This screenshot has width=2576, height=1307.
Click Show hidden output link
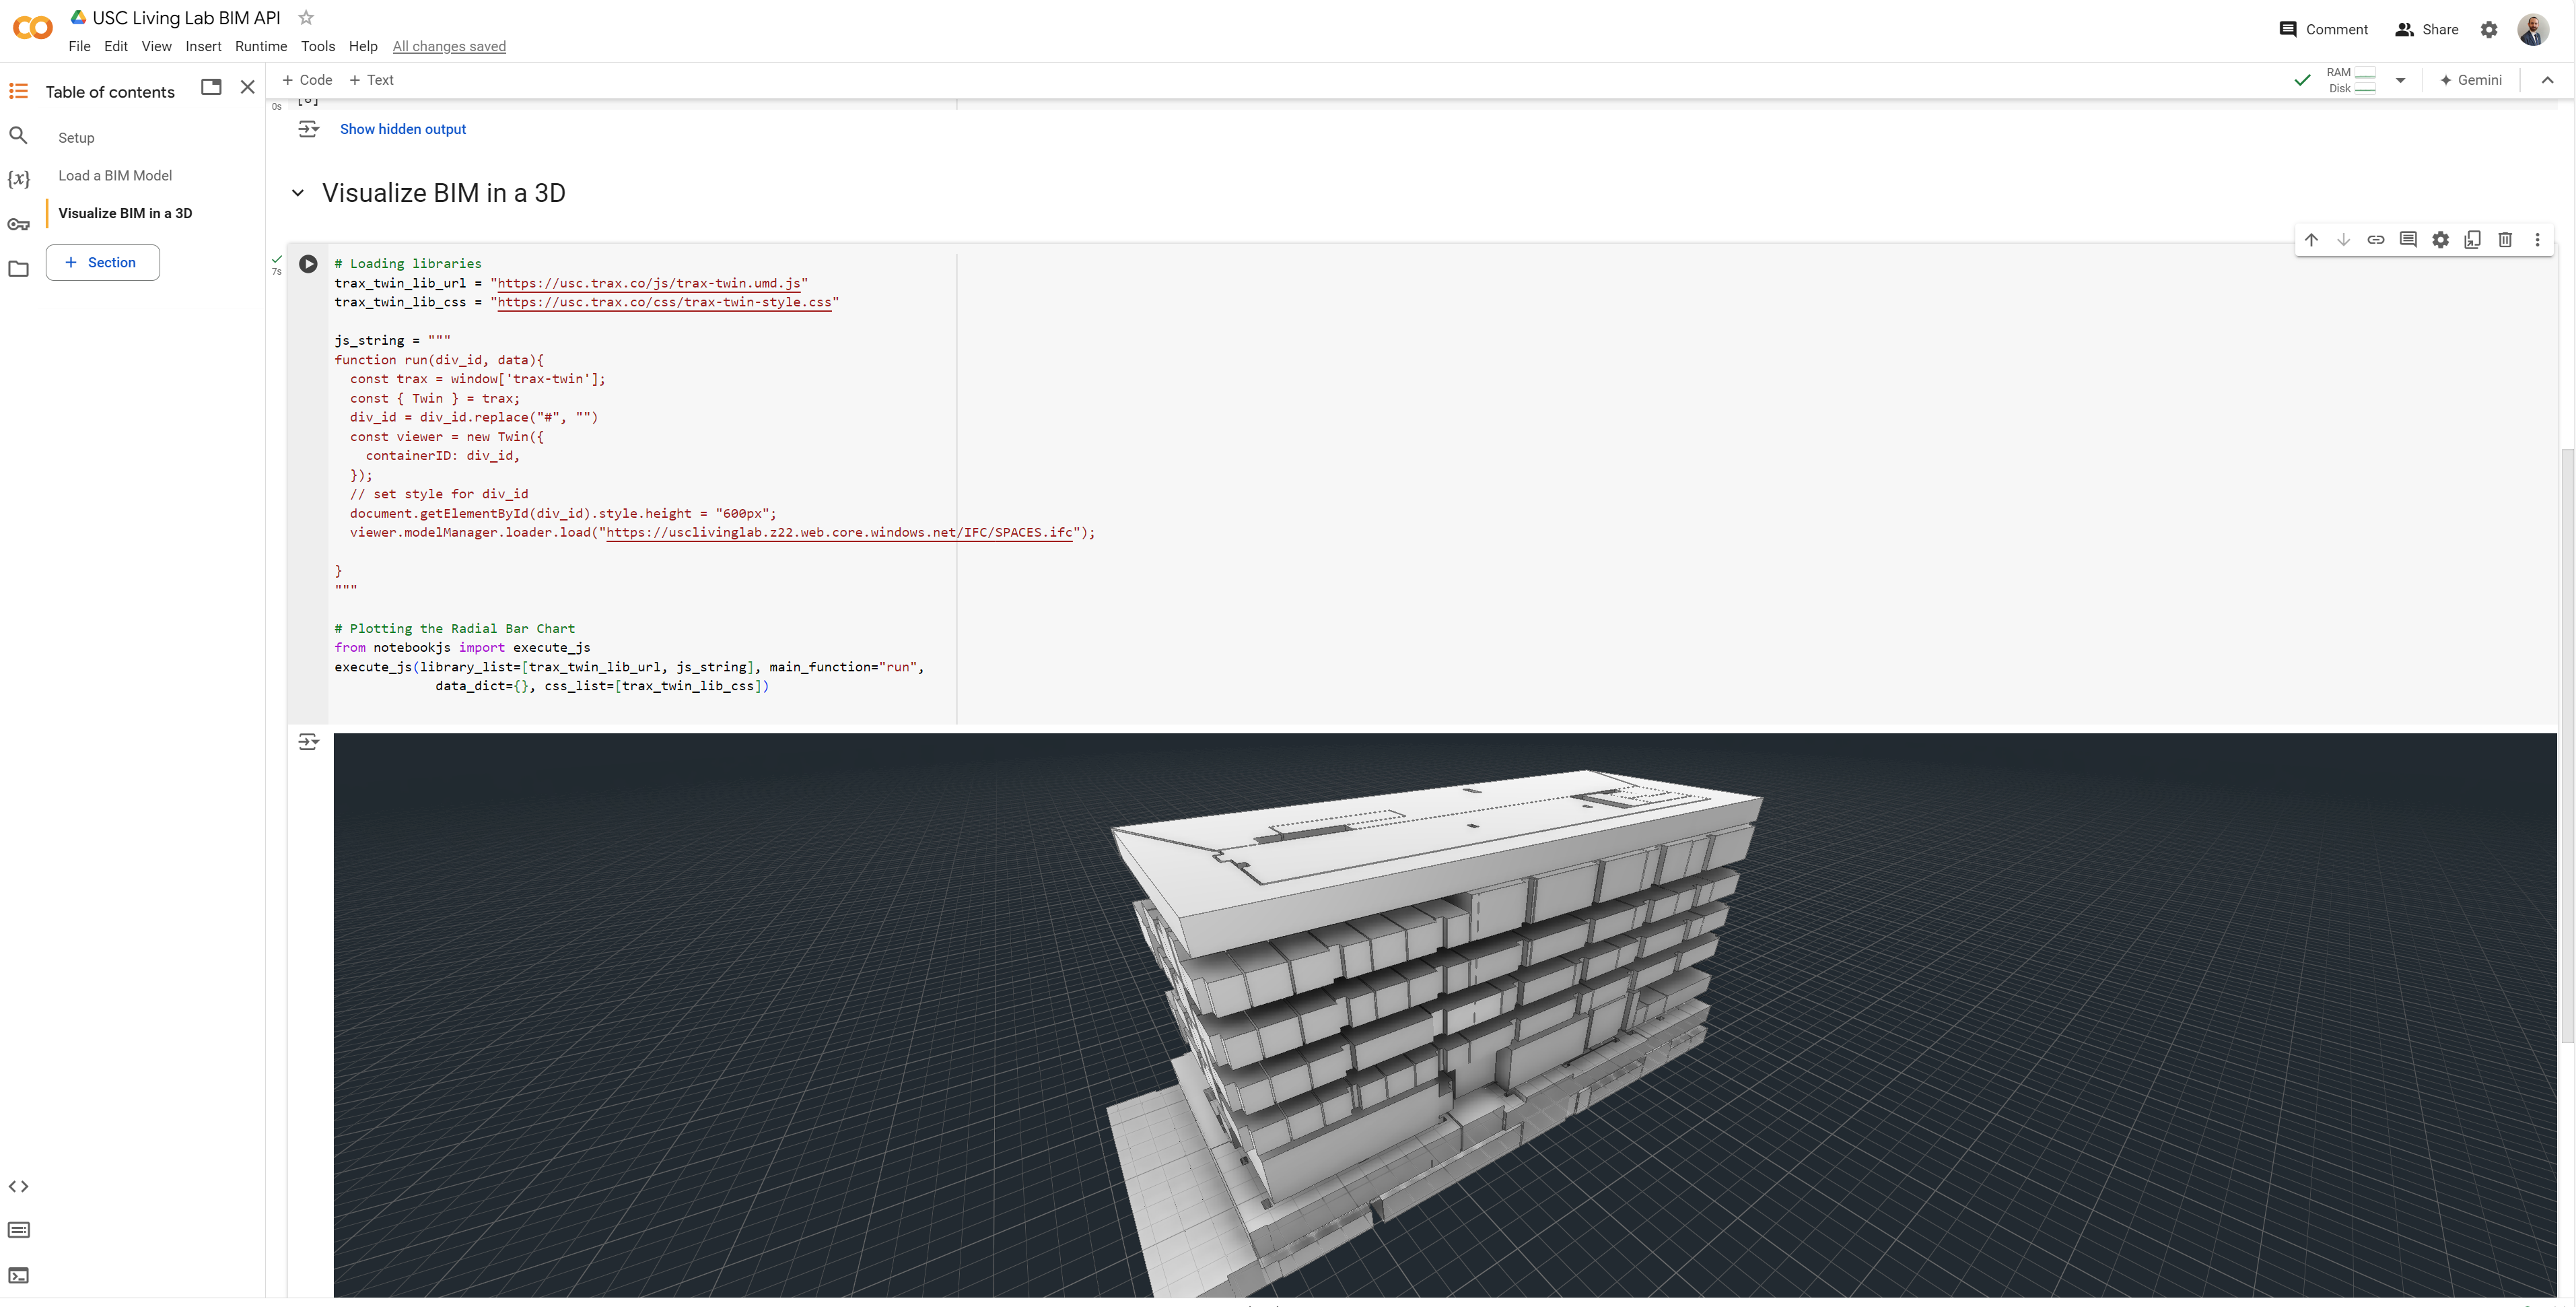[402, 128]
